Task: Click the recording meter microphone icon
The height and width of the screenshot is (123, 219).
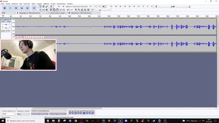Action: [51, 6]
